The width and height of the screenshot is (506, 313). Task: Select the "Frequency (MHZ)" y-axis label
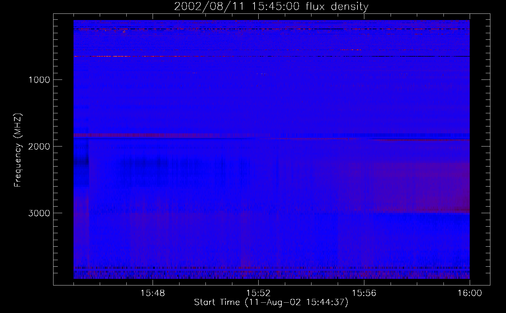tap(18, 150)
